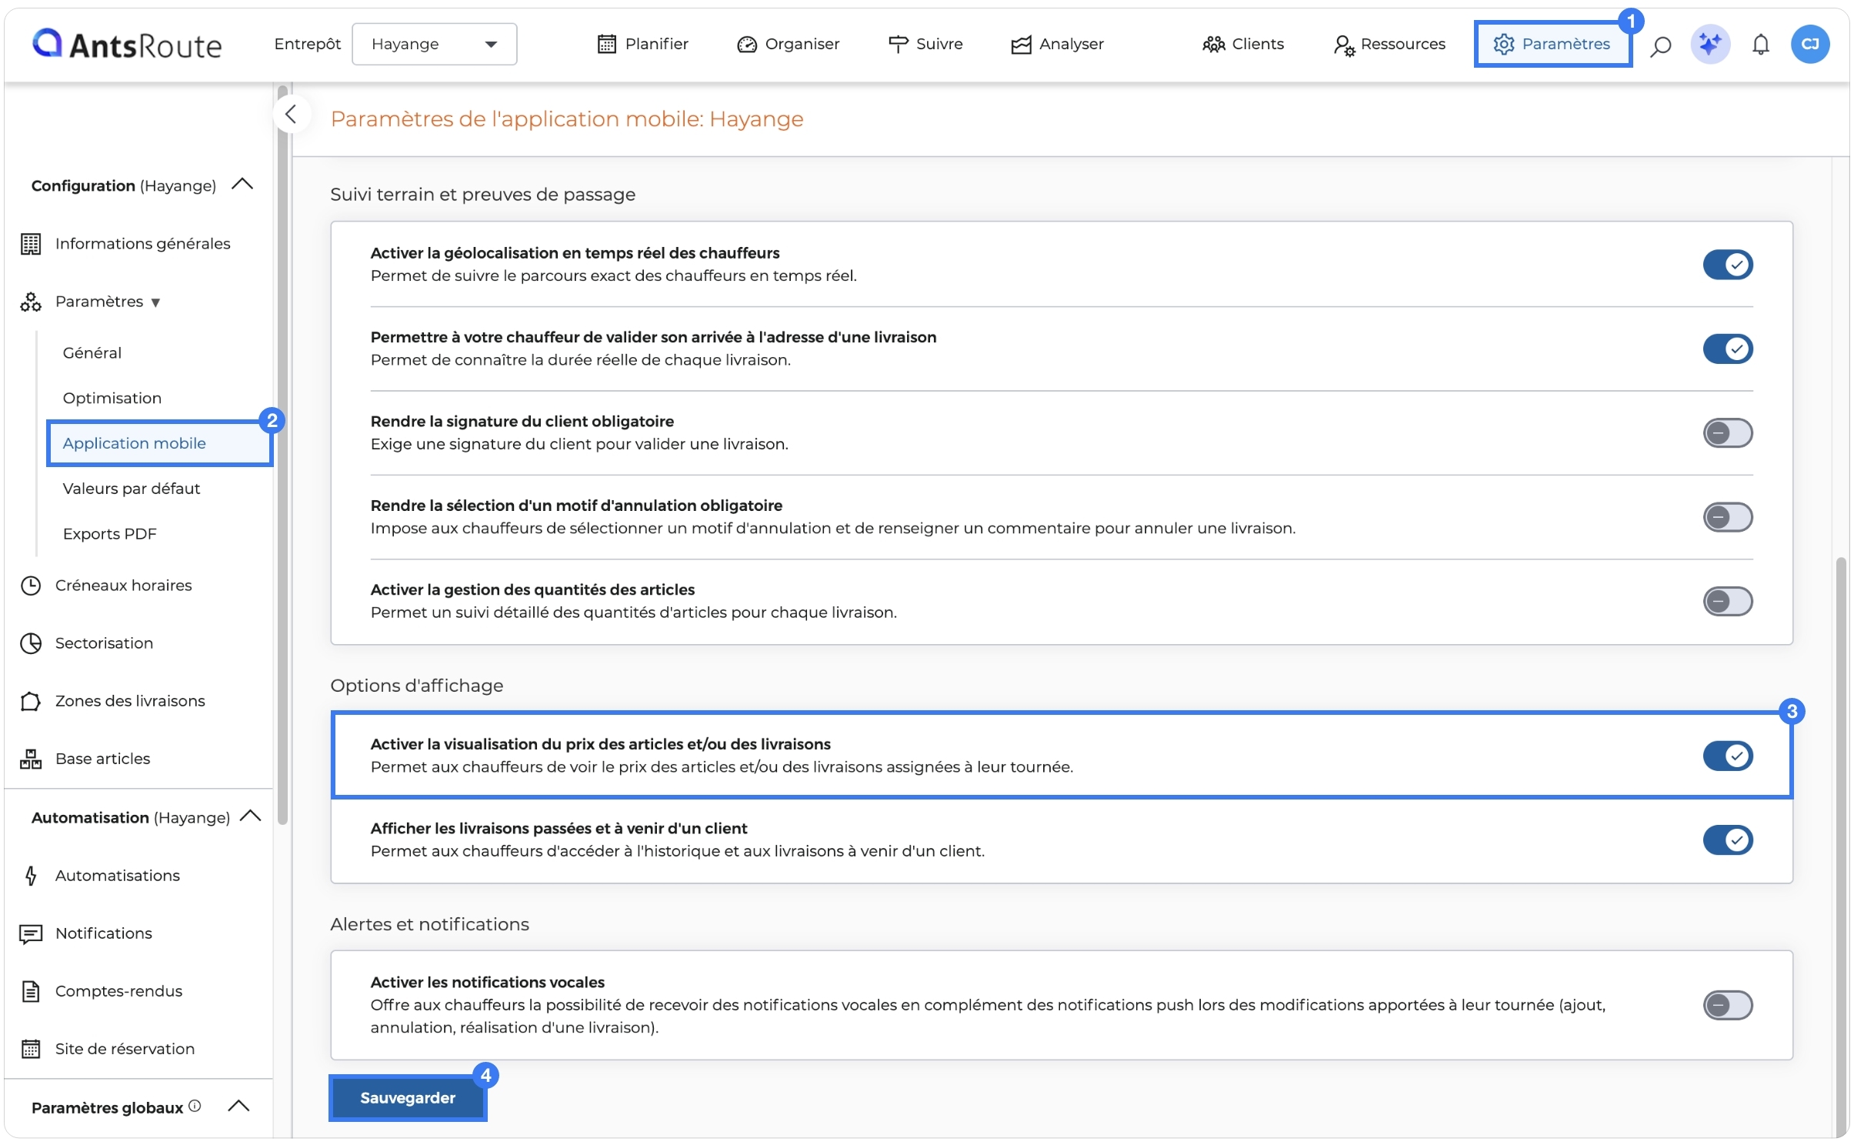Image resolution: width=1854 pixels, height=1145 pixels.
Task: Open Exports PDF settings
Action: [110, 534]
